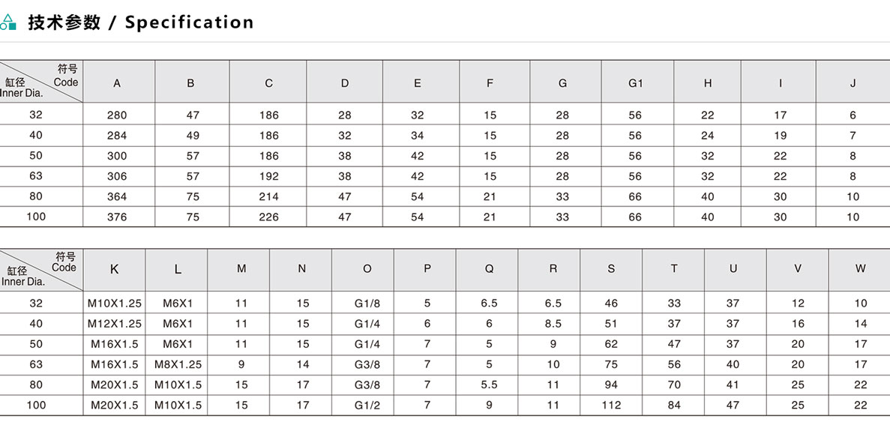Click the M10X1.25 thread size cell
890x434 pixels.
pyautogui.click(x=115, y=304)
